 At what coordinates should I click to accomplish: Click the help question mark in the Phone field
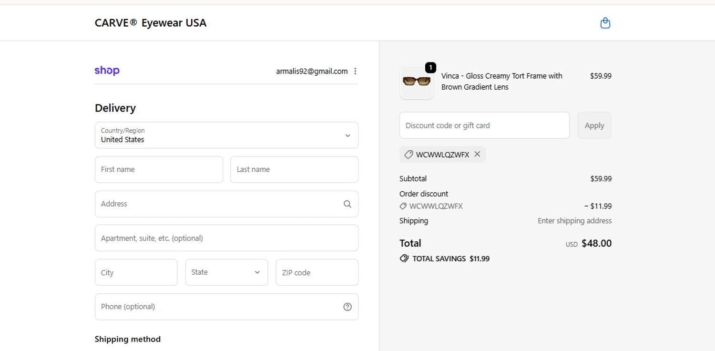347,307
